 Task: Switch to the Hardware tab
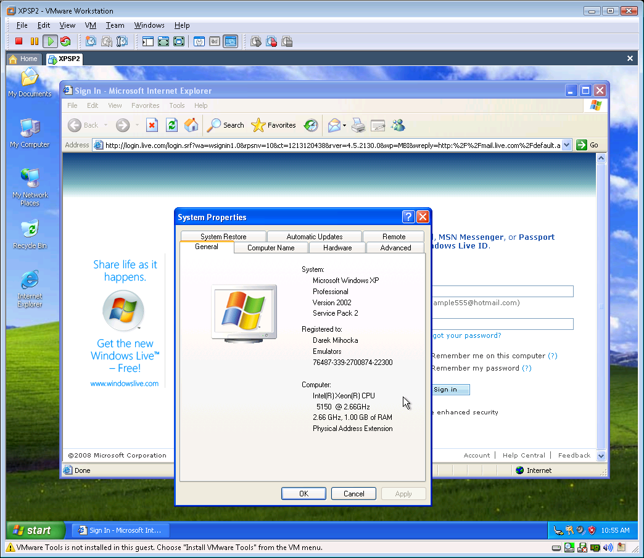pyautogui.click(x=337, y=248)
